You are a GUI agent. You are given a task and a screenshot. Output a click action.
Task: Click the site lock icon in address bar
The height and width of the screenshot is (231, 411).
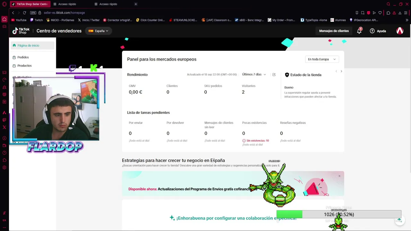tap(40, 13)
